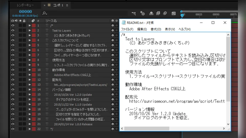Hide layer 22 eye toggle

tap(13, 129)
